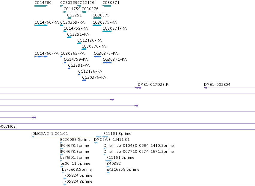This screenshot has width=255, height=186.
Task: Select the bs75g08.5prime EST label
Action: pos(77,170)
